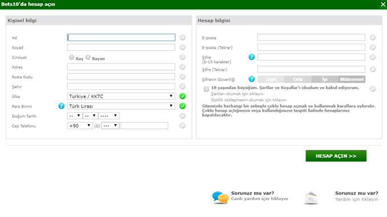
Task: Expand the Para Birimi currency dropdown
Action: [121, 106]
